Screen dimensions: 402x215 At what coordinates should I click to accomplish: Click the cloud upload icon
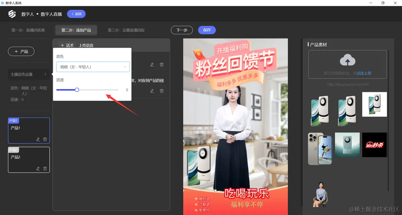(x=348, y=60)
